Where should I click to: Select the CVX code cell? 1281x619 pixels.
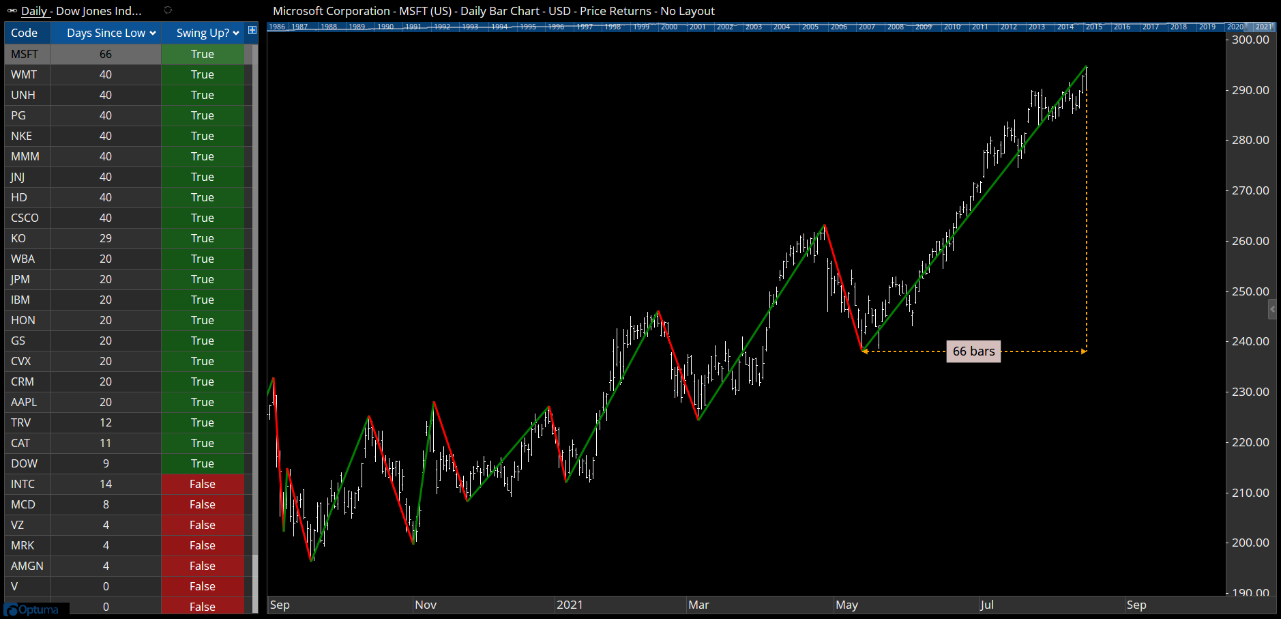coord(27,361)
